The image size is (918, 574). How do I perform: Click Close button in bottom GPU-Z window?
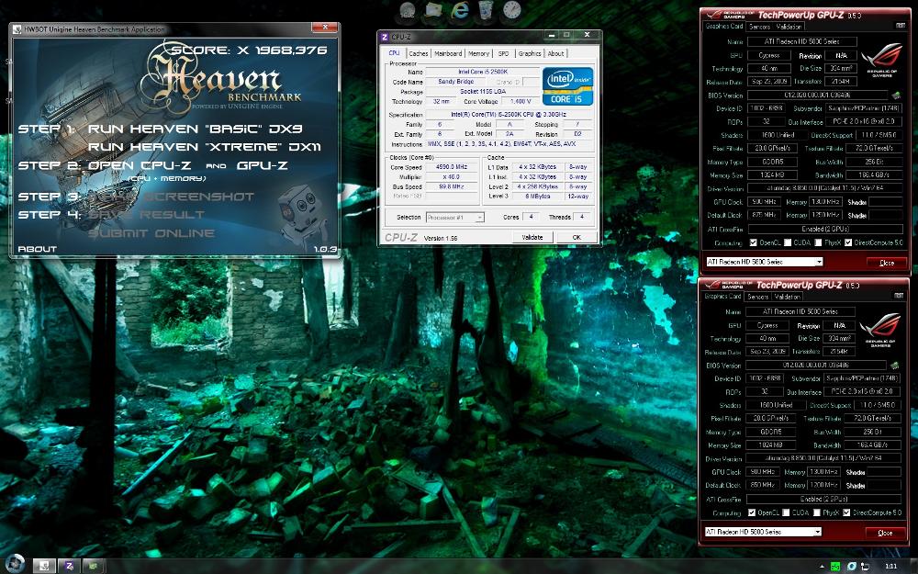click(885, 533)
